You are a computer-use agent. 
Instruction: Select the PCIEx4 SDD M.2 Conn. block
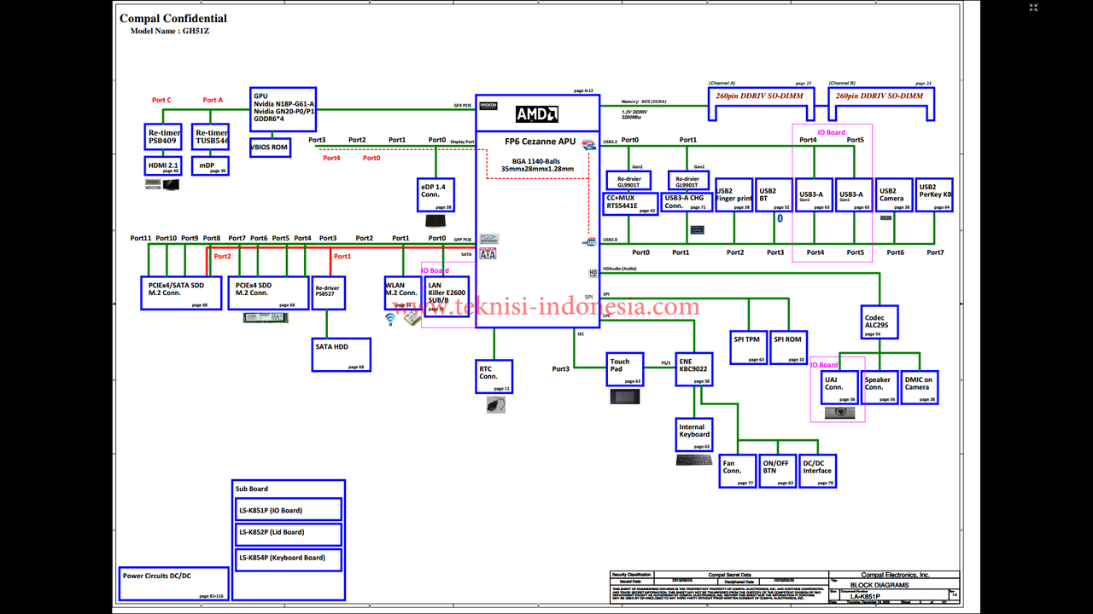tap(268, 293)
